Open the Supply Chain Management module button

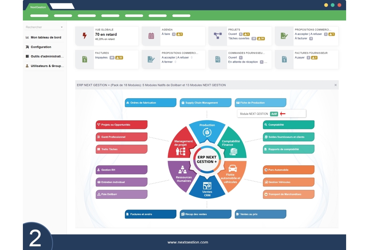pos(205,102)
